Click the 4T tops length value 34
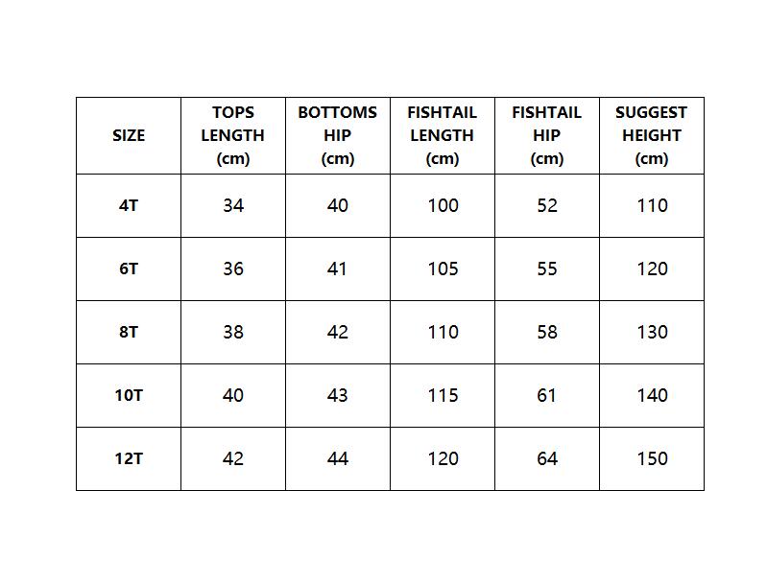767x584 pixels. tap(233, 206)
